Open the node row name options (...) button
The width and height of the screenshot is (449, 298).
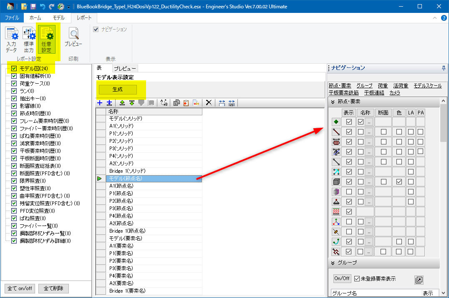[369, 122]
